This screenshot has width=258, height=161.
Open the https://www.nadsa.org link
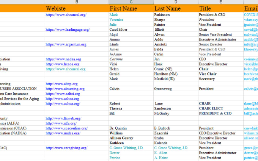point(63,59)
